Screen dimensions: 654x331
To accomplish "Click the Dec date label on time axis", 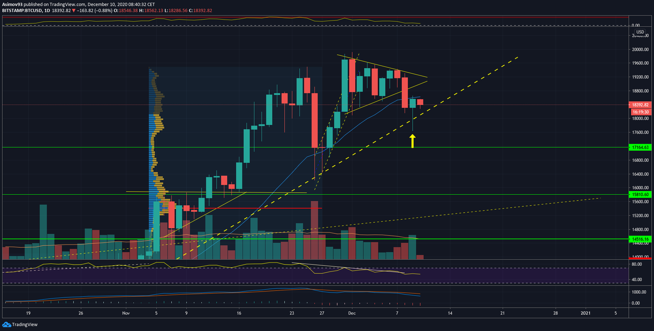I will (352, 313).
